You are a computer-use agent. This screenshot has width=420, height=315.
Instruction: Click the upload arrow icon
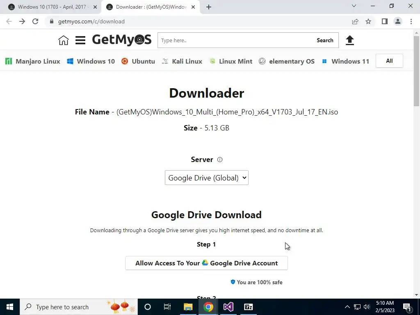[x=349, y=40]
